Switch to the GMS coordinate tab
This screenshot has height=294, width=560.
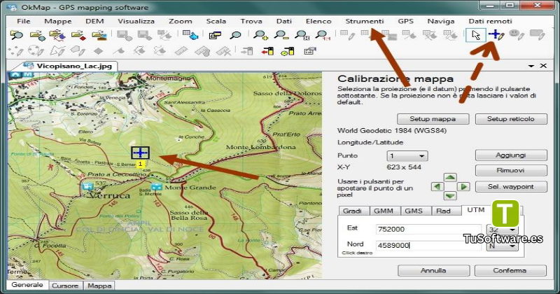(x=414, y=211)
